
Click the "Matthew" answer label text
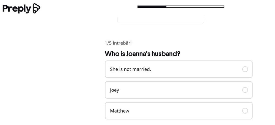(x=120, y=111)
